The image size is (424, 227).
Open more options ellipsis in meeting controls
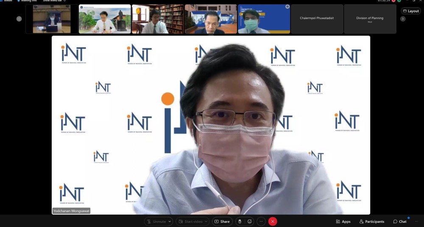261,221
